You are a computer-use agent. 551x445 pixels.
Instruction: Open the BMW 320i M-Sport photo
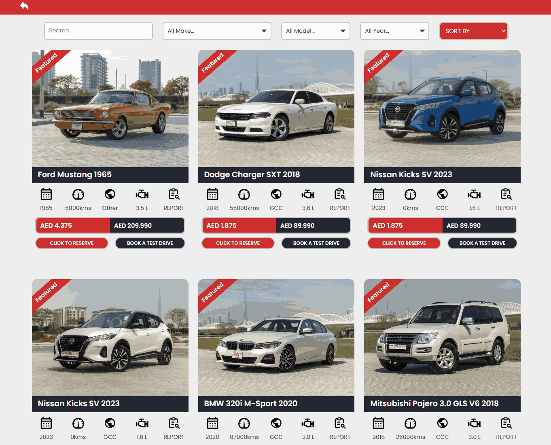[x=276, y=337]
